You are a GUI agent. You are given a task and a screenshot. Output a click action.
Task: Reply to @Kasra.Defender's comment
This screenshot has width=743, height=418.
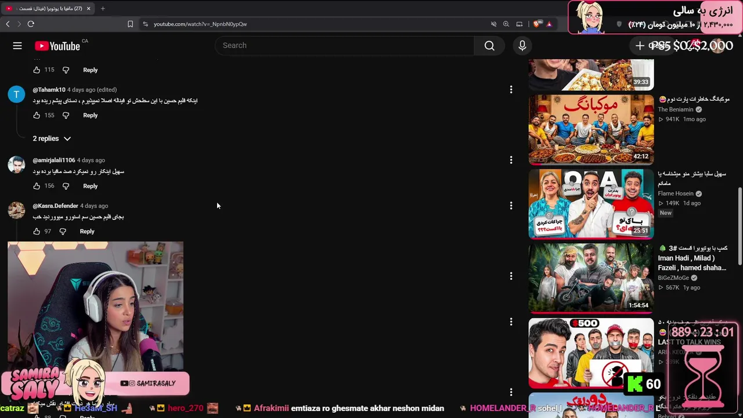(x=86, y=231)
